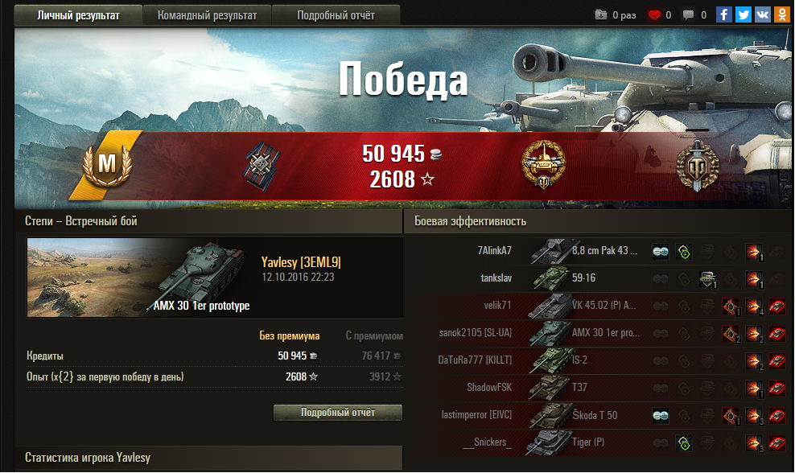Click the red heart likes icon
The image size is (795, 473).
pyautogui.click(x=654, y=15)
